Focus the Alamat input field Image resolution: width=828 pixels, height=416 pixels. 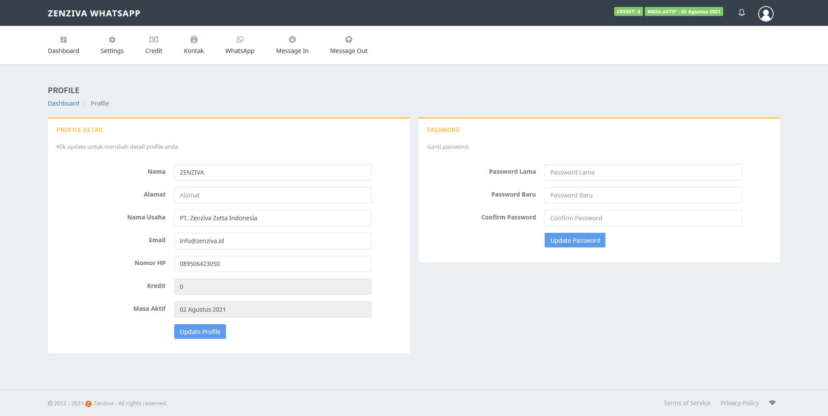(273, 195)
